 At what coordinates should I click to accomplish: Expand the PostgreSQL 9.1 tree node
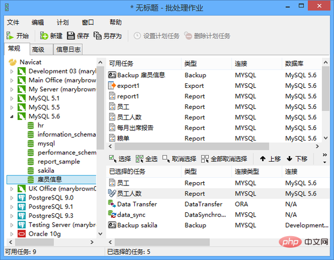click(12, 207)
